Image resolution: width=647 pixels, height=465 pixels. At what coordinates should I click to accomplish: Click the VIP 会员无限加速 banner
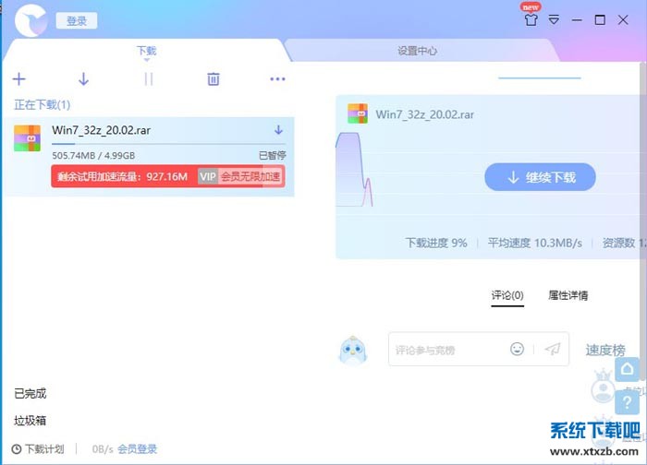coord(240,176)
